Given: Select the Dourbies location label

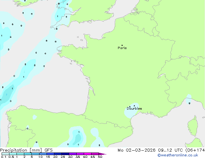Looking at the screenshot, I should pos(134,108).
